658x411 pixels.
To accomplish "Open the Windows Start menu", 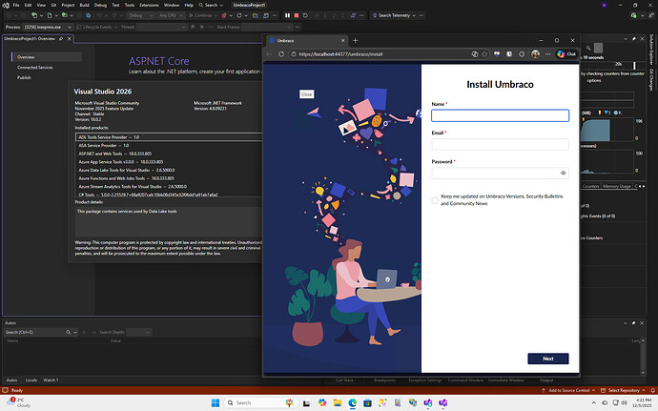I will pos(216,403).
